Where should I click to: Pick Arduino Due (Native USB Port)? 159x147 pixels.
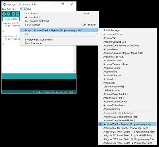(x=127, y=121)
